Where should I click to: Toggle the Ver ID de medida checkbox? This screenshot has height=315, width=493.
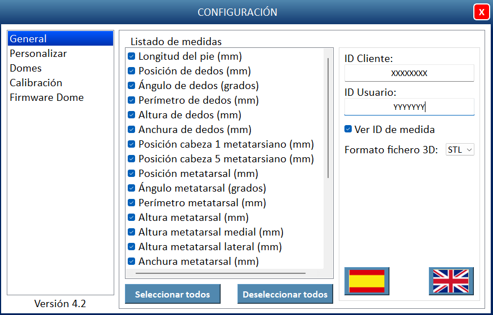click(x=348, y=130)
